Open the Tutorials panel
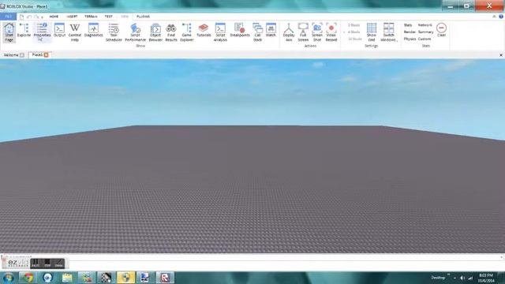This screenshot has height=284, width=505. point(204,30)
